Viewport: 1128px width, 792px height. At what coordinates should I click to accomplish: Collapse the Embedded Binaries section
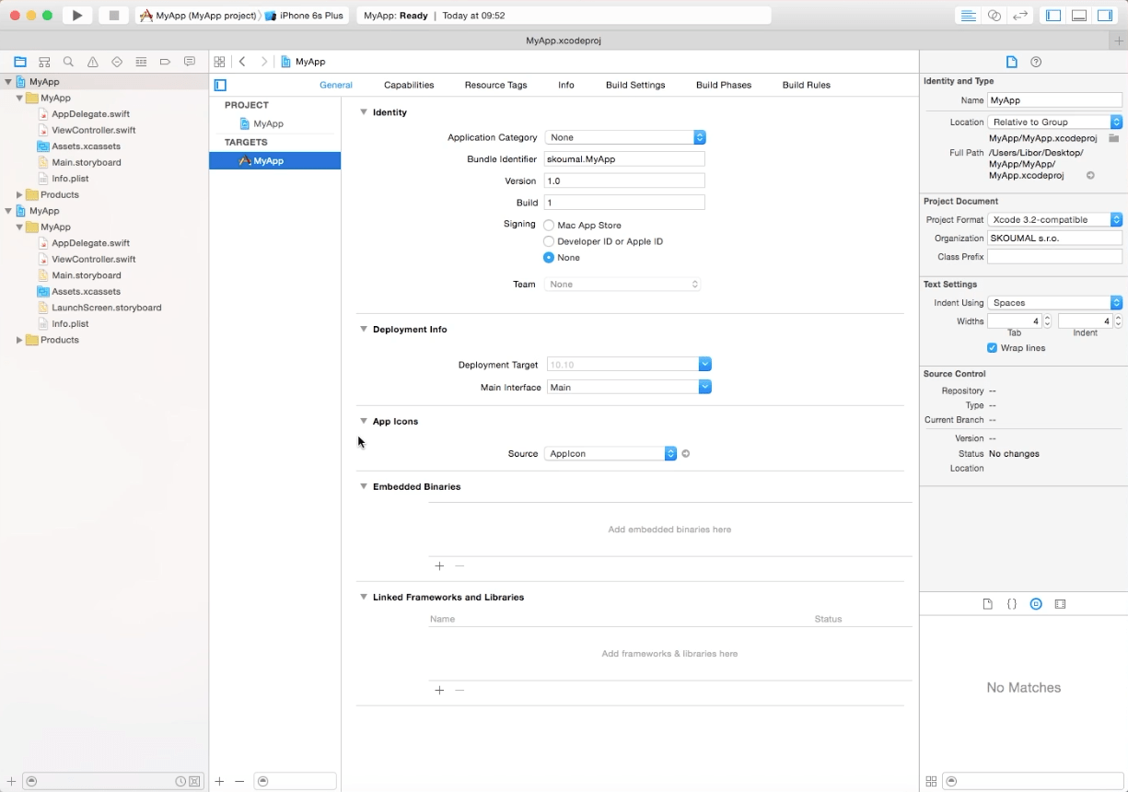click(x=364, y=486)
